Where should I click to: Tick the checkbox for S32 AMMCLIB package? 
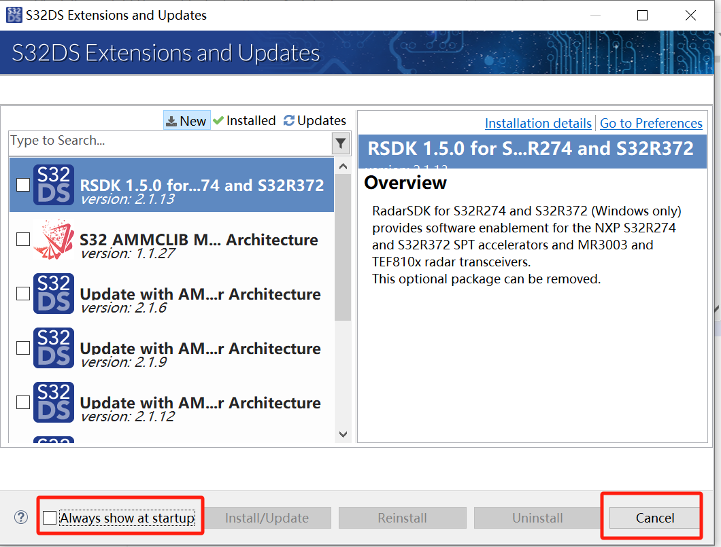23,239
